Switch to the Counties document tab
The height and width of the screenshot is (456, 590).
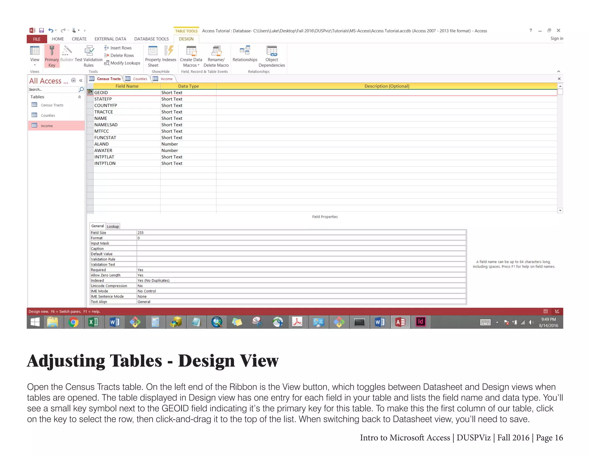click(x=137, y=79)
